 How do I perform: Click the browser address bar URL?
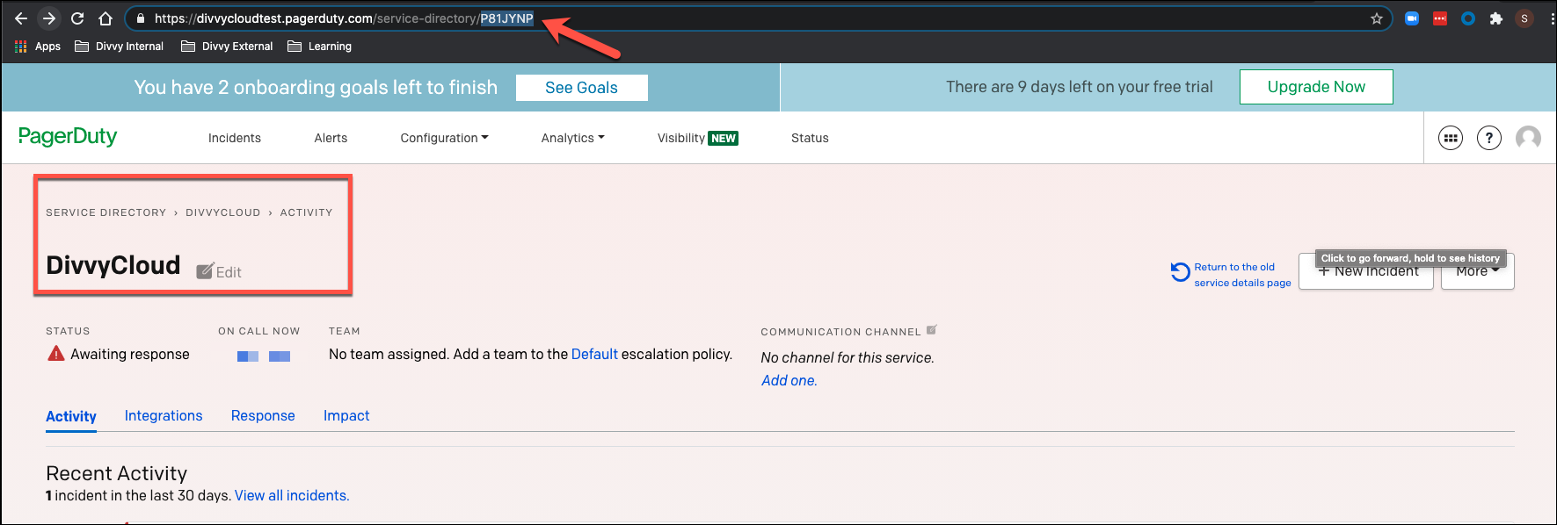344,18
